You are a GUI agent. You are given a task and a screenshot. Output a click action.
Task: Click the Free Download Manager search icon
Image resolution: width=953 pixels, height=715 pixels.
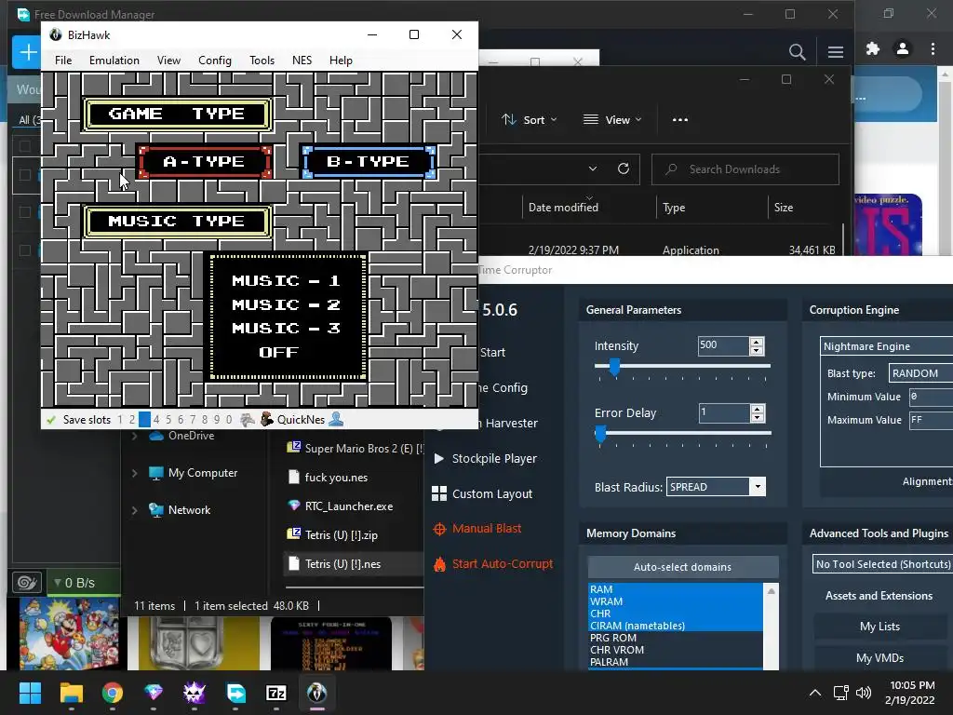797,52
